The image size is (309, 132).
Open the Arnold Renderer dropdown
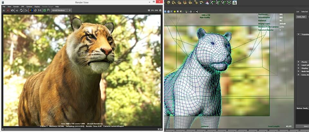click(61, 10)
